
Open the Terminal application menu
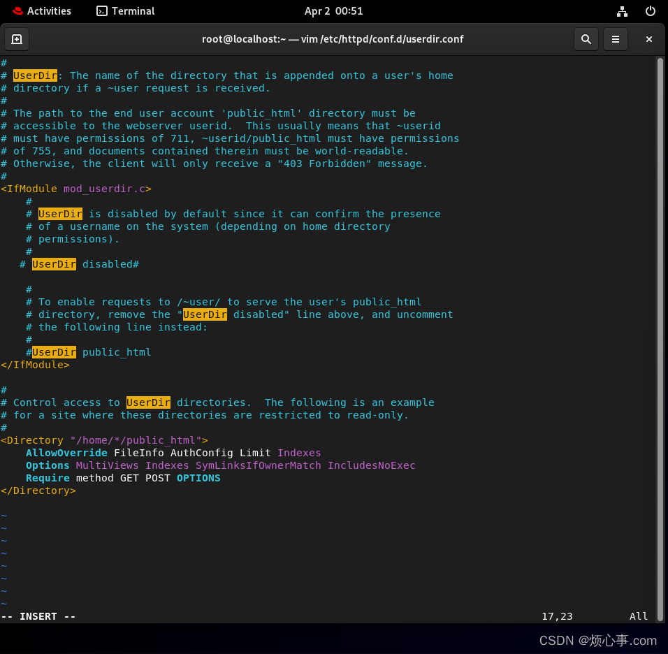132,10
